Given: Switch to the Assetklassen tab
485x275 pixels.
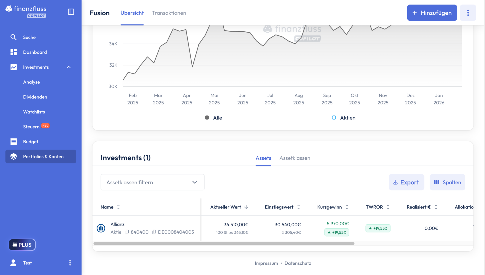Looking at the screenshot, I should click(295, 158).
